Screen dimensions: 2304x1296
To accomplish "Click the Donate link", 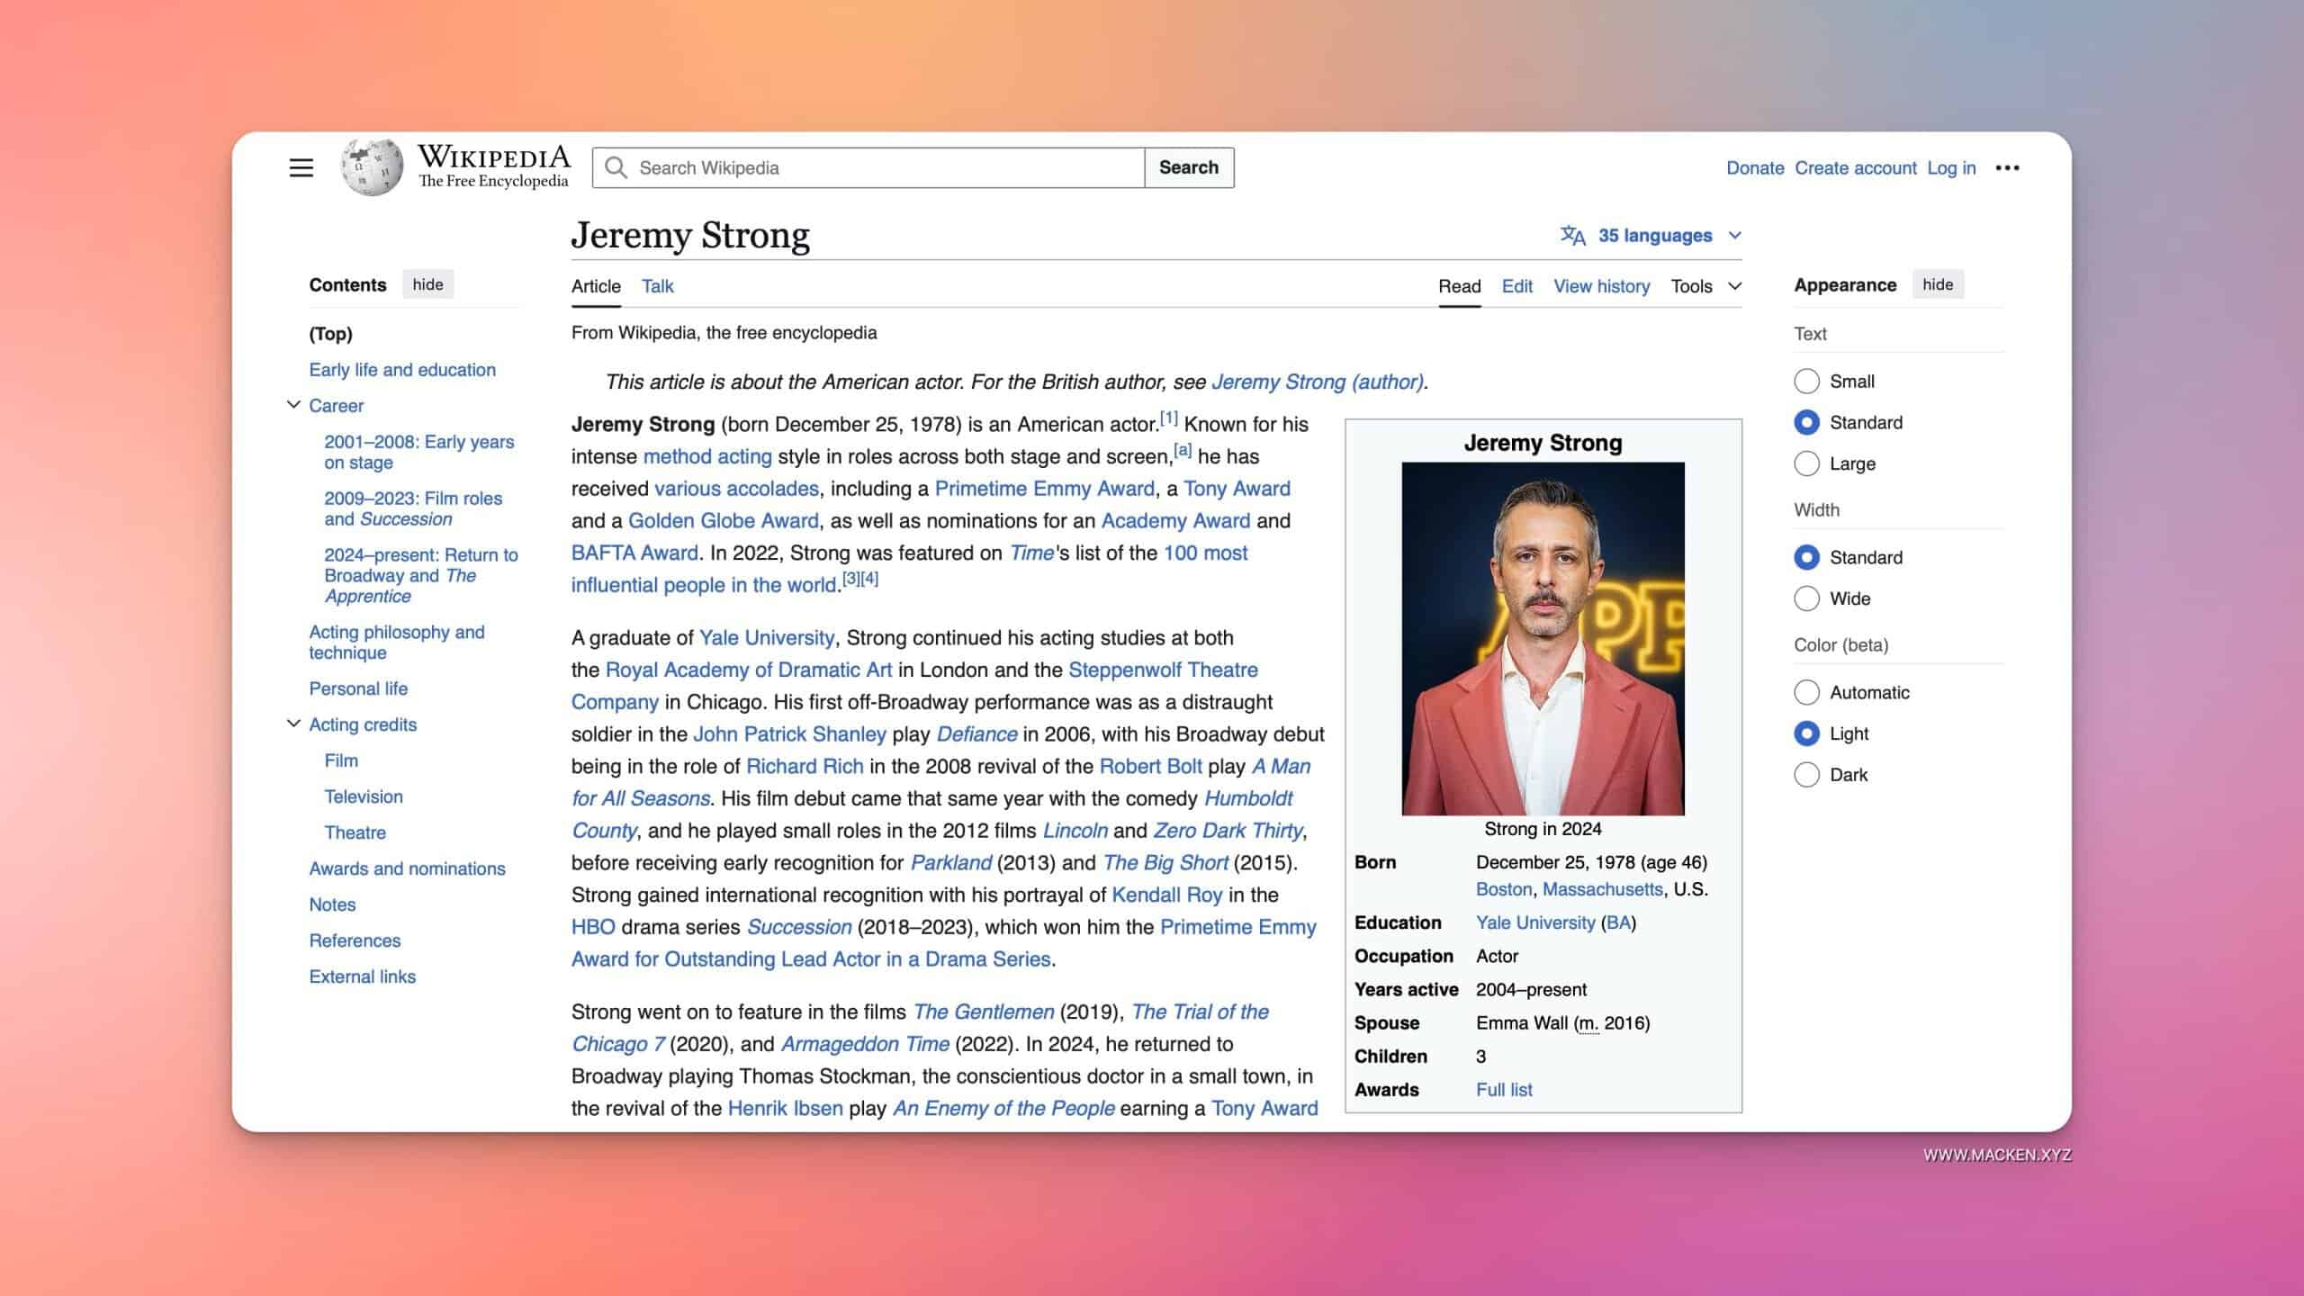I will (x=1755, y=168).
